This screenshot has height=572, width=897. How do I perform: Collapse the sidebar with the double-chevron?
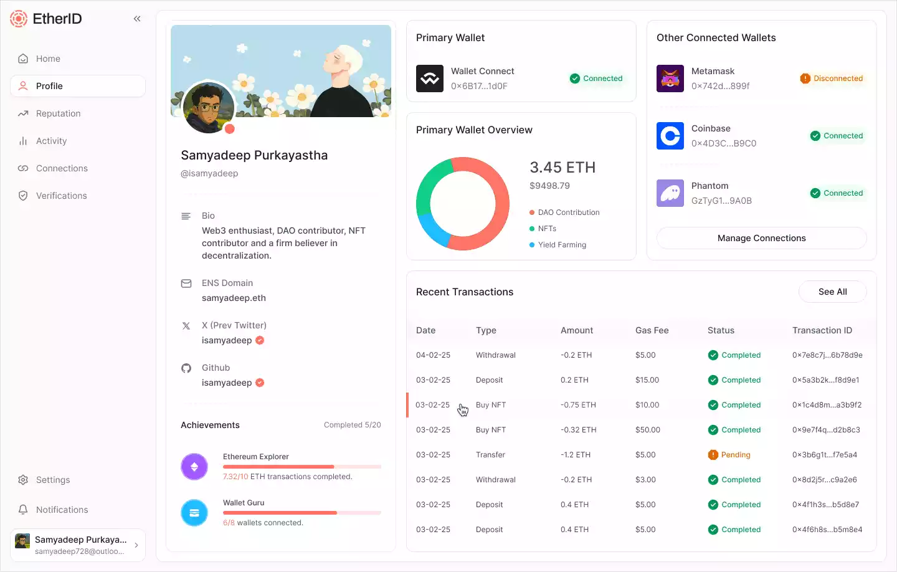point(137,18)
